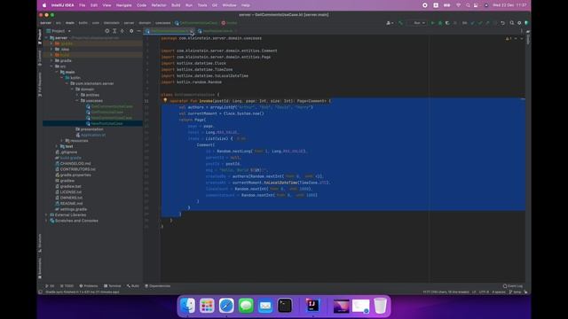
Task: Toggle the Pull Requests tool window stripe
Action: (39, 85)
